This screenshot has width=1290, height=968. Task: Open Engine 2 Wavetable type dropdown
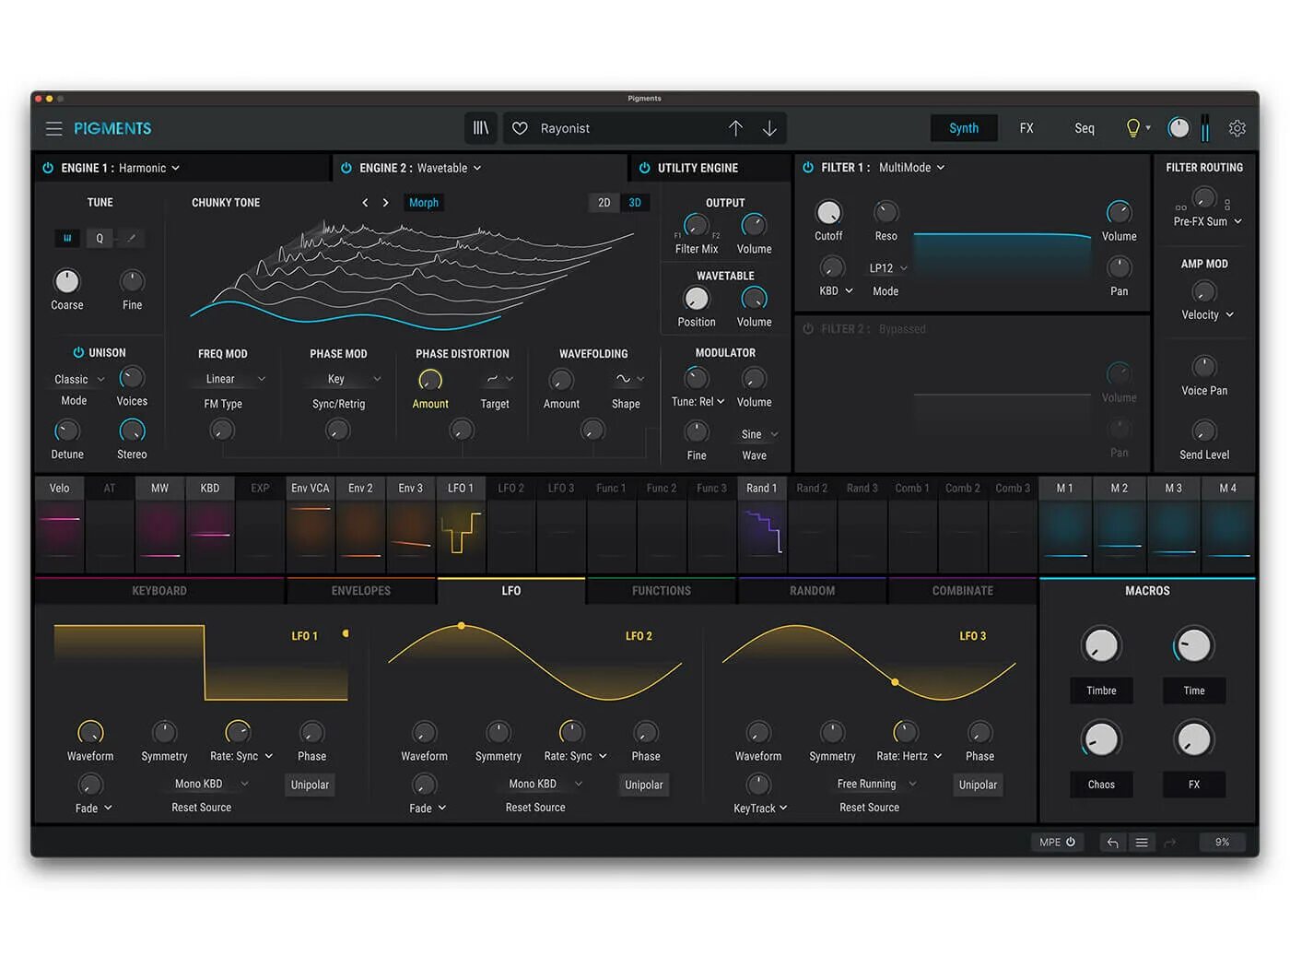point(450,168)
